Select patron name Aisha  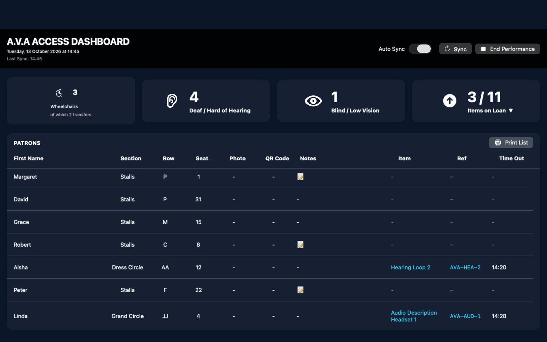pos(21,267)
